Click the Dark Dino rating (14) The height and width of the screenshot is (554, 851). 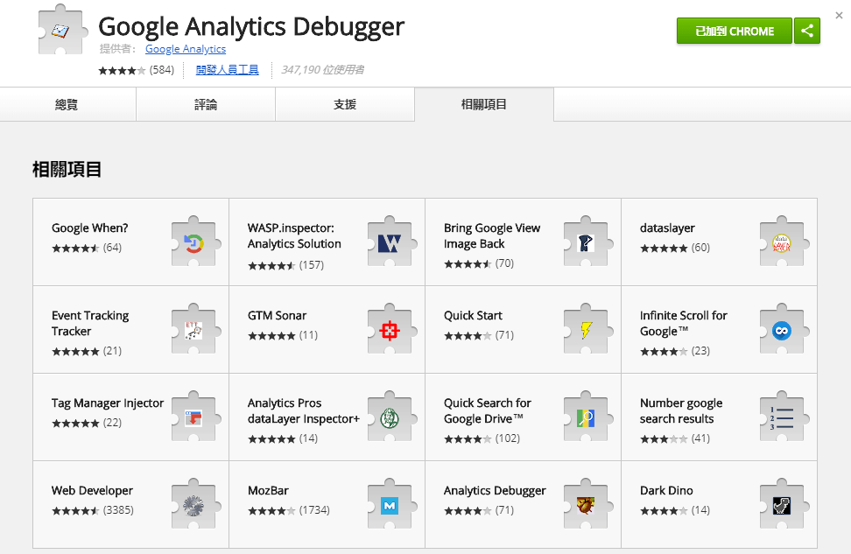coord(675,510)
